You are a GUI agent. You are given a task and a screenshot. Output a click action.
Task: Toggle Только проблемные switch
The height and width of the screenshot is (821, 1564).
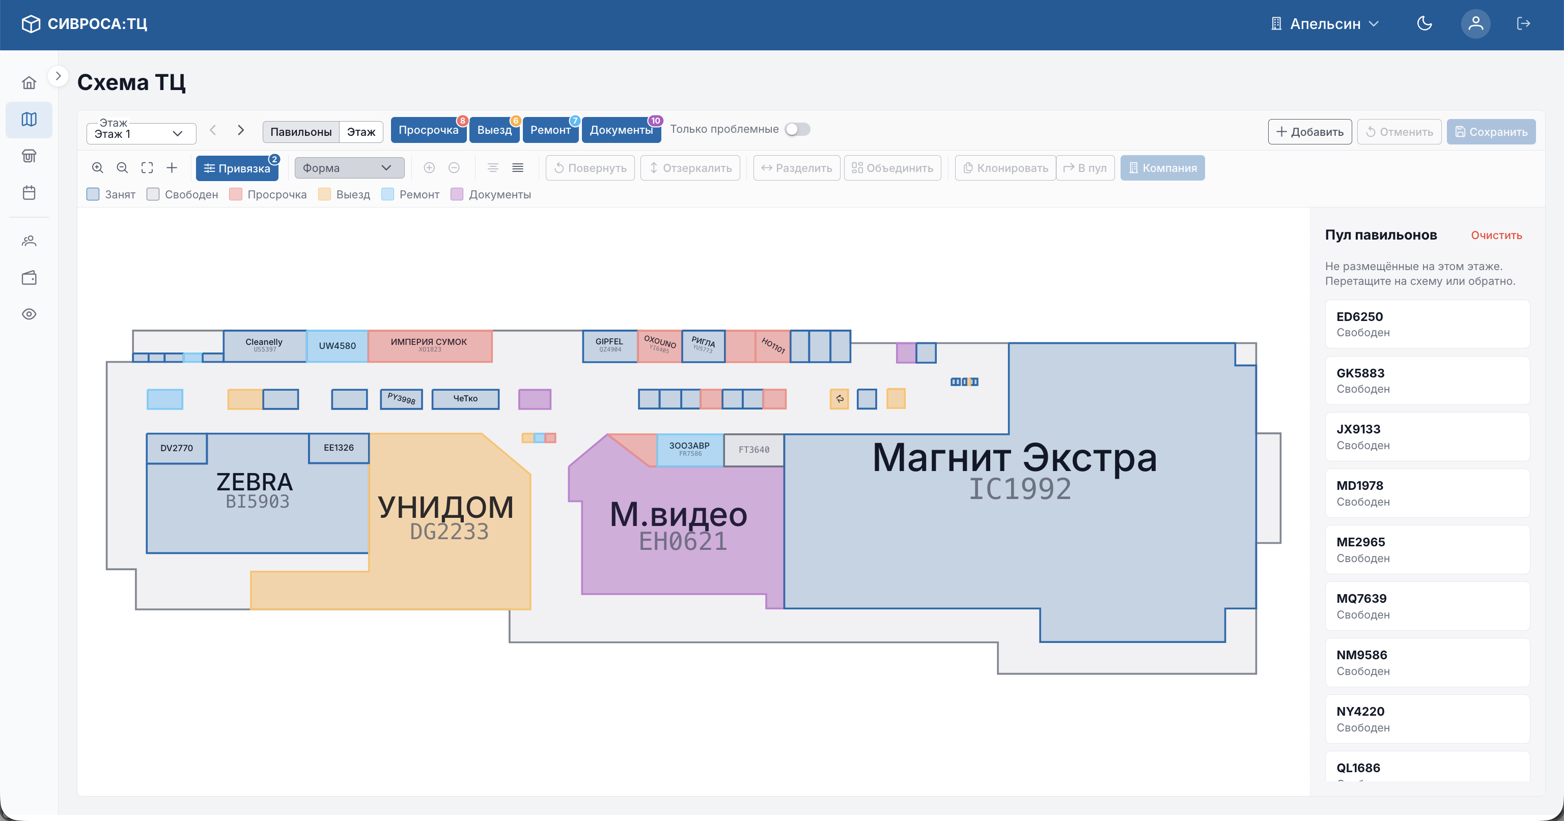[x=797, y=129]
